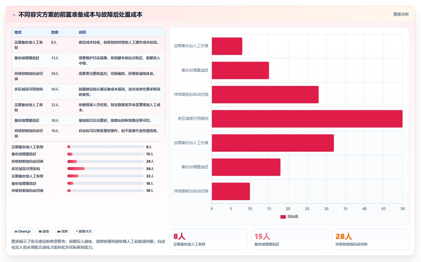Click the longest chart bar for 多区域高可用架构
This screenshot has width=421, height=262.
tap(307, 119)
